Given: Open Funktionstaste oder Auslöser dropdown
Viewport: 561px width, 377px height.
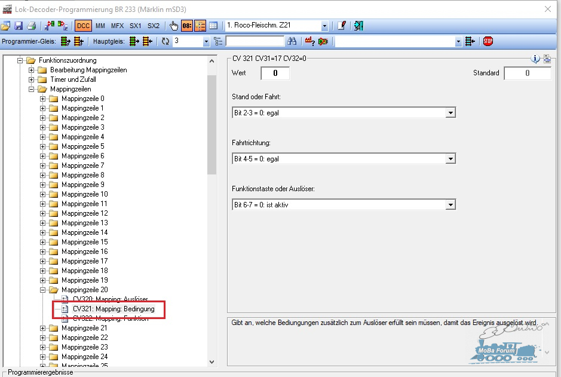Looking at the screenshot, I should coord(450,205).
